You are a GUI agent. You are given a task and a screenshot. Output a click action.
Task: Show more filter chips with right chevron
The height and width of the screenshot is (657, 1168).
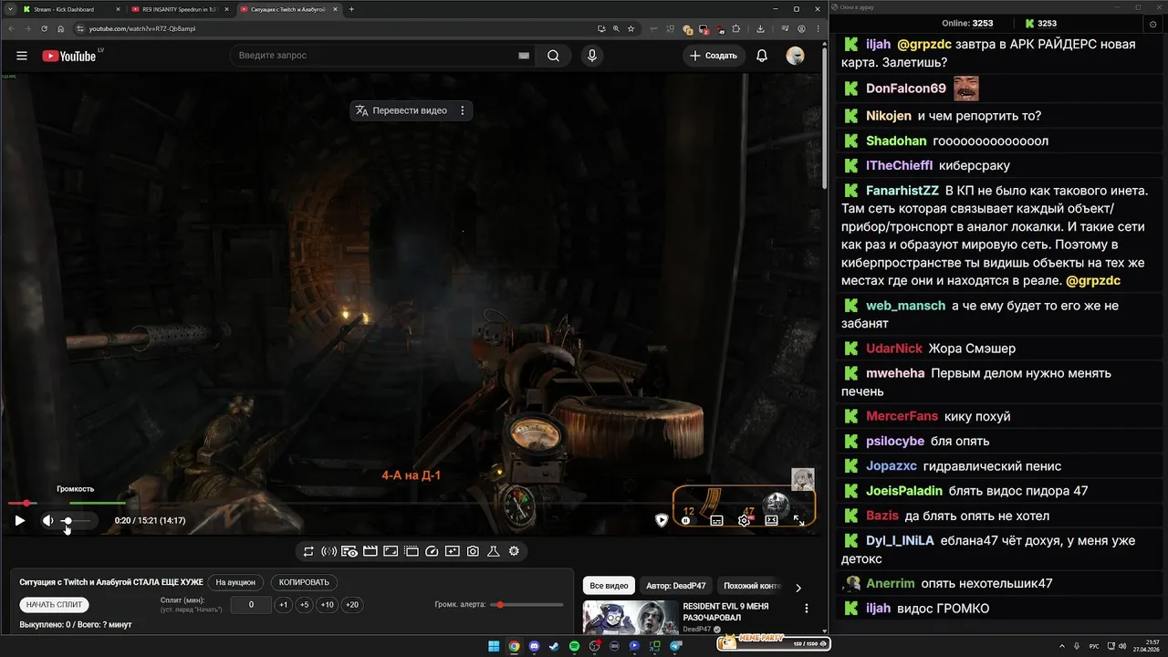[x=798, y=588]
